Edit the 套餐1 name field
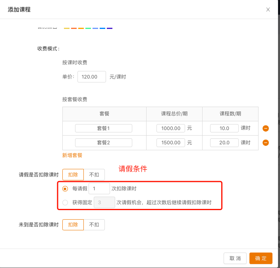 (x=104, y=128)
